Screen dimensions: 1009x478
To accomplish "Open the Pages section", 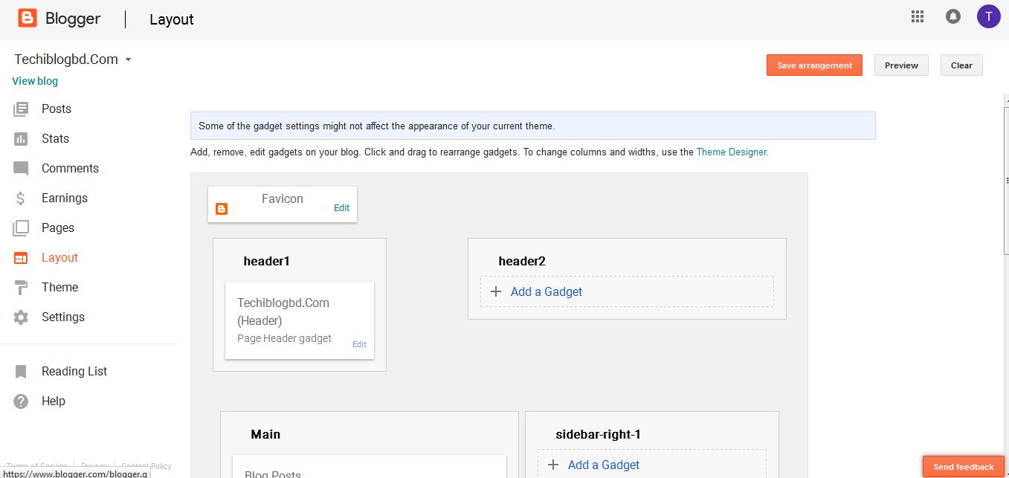I will tap(57, 228).
